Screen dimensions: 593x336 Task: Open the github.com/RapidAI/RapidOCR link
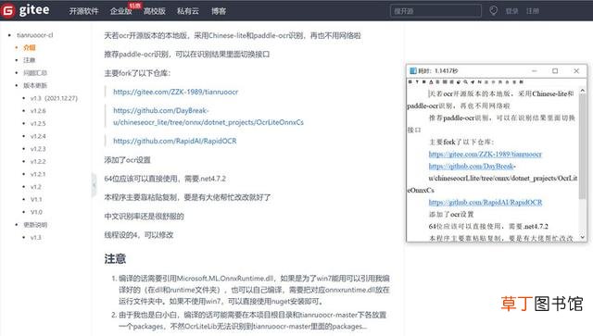point(175,141)
